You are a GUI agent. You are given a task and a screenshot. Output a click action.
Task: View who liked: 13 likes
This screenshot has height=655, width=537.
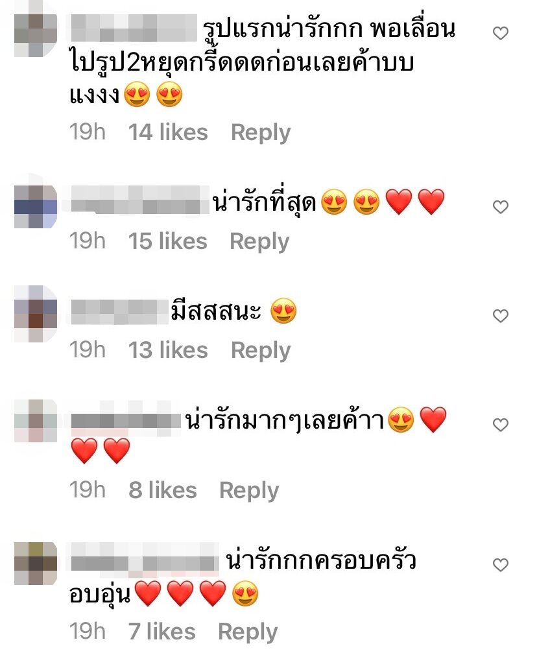click(168, 350)
